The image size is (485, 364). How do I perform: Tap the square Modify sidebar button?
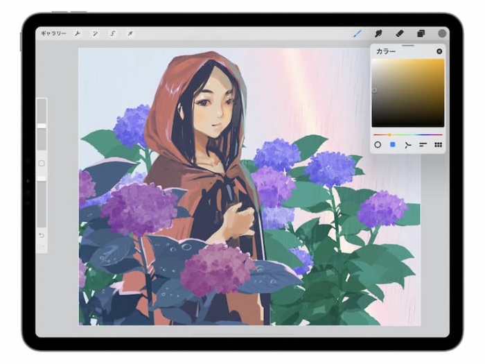click(42, 163)
